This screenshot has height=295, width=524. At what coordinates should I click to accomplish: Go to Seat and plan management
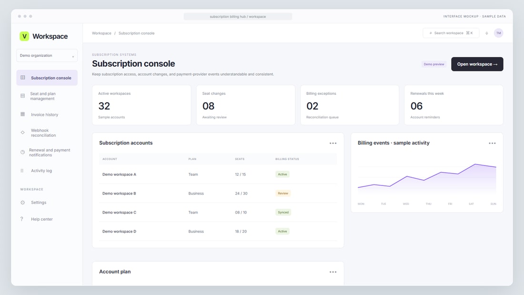[47, 96]
